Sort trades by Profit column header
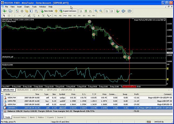Image resolution: width=174 pixels, height=124 pixels. (x=134, y=94)
